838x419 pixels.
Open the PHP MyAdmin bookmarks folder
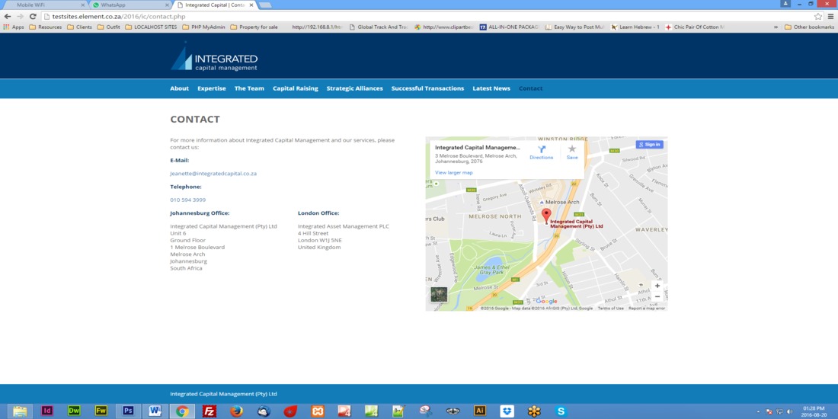tap(203, 27)
